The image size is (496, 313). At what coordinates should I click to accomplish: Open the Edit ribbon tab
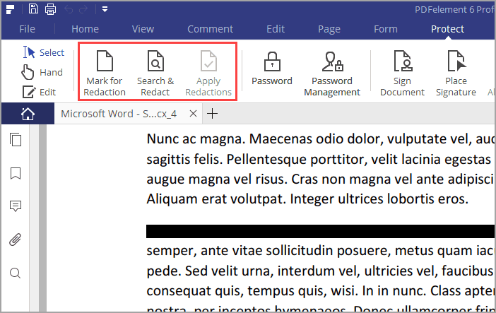tap(276, 29)
